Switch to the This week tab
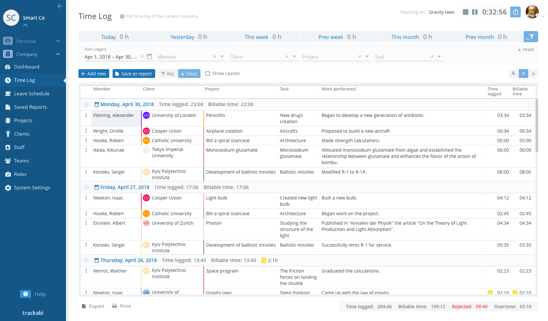 (x=263, y=37)
